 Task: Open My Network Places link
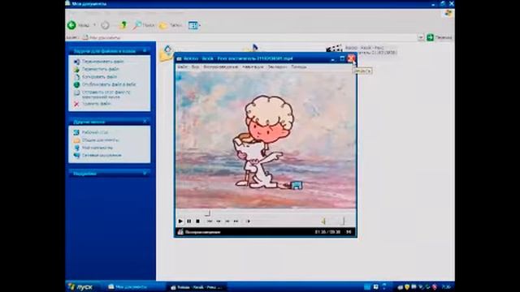102,155
